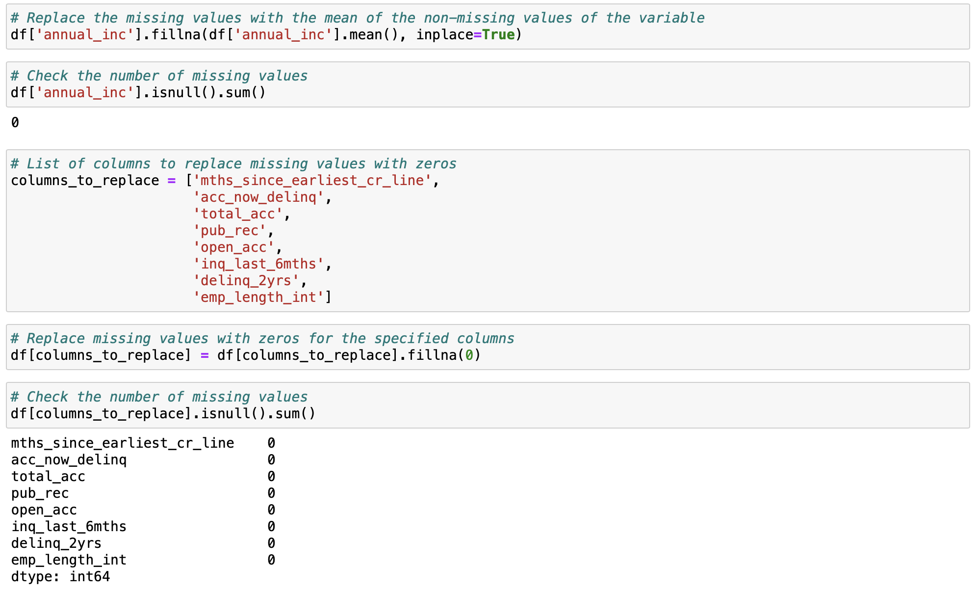
Task: Click the lone 0 output value
Action: click(15, 122)
